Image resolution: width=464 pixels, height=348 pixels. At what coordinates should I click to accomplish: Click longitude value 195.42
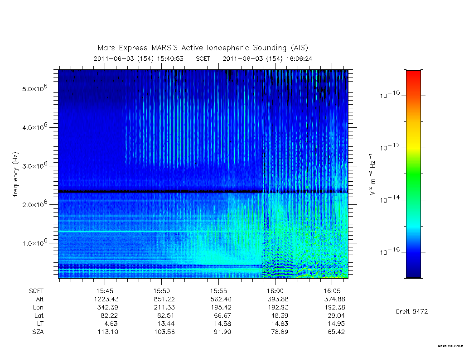[221, 308]
